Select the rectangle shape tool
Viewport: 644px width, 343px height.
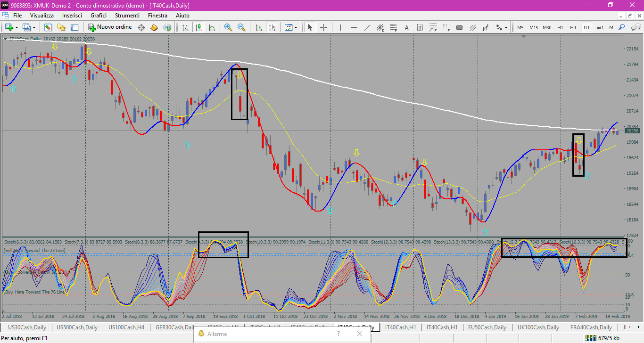(460, 27)
